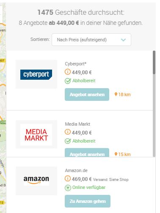Click the offers list vertical scrollbar
The image size is (160, 213).
[154, 104]
